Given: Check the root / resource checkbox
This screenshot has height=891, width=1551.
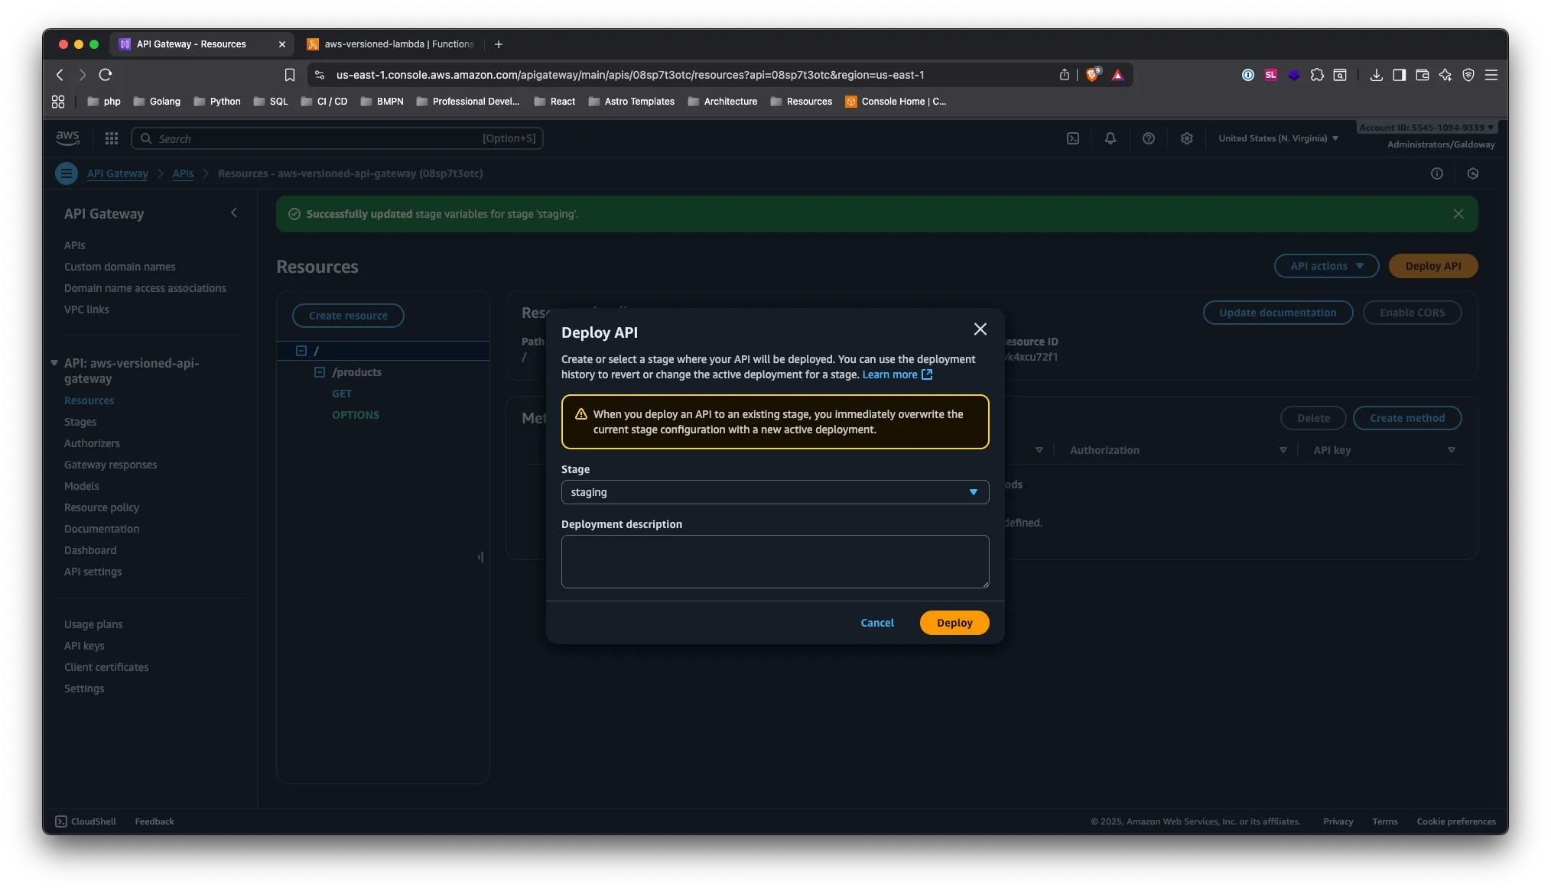Looking at the screenshot, I should [x=301, y=350].
